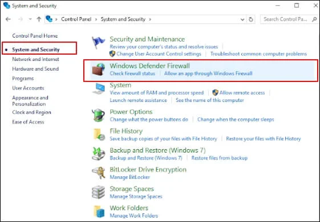This screenshot has width=320, height=222.
Task: Open the Backup and Restore (Windows 7) heading
Action: point(157,150)
